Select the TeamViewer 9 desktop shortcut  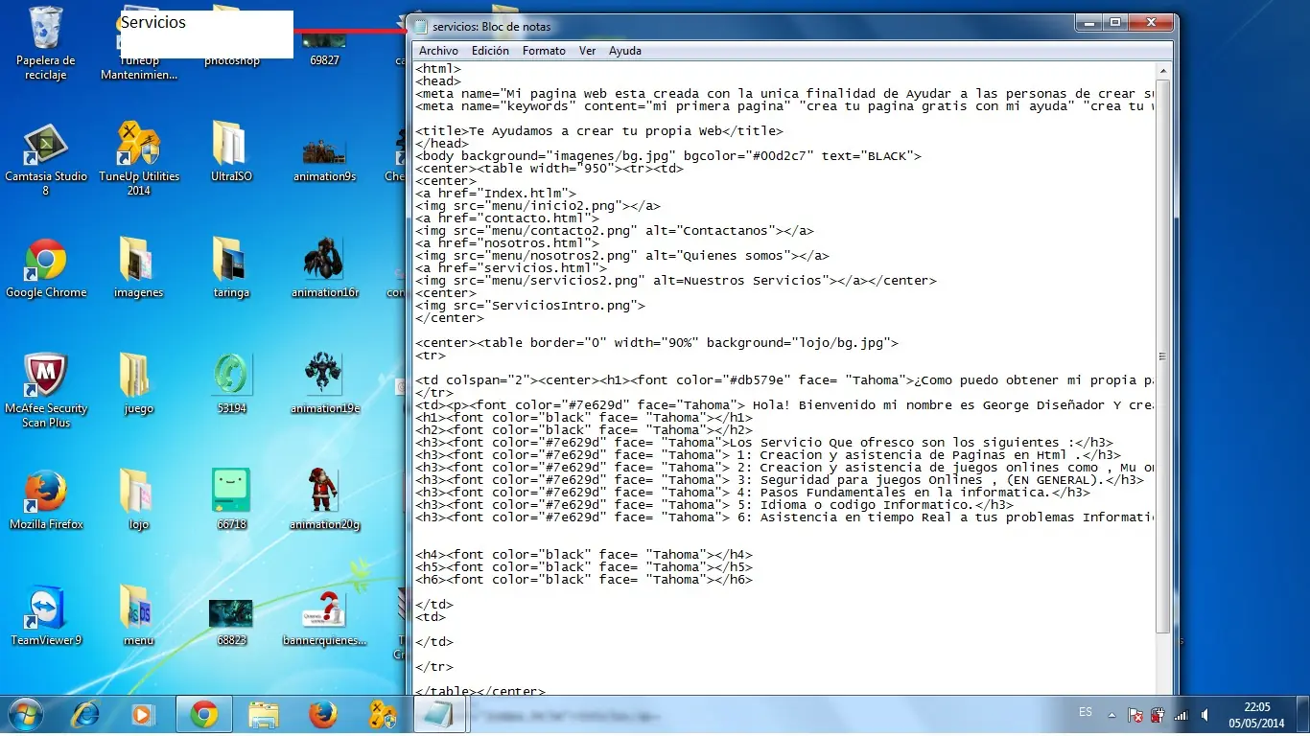45,617
